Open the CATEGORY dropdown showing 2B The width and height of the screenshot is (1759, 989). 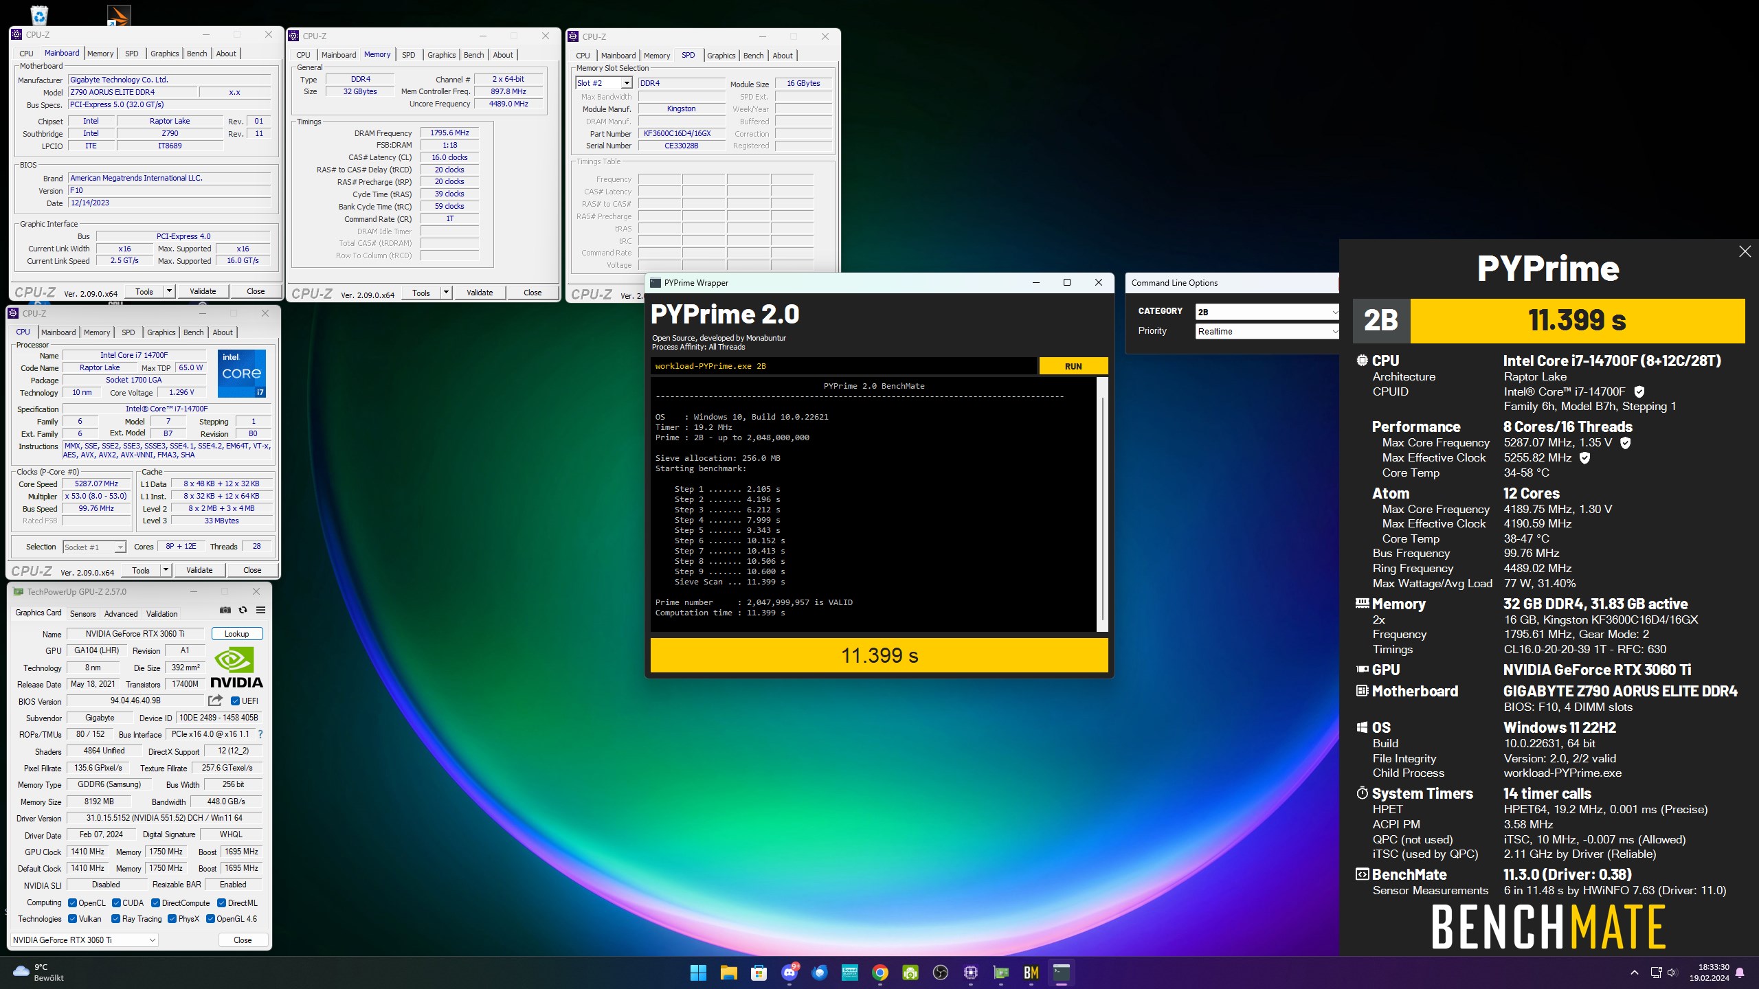(x=1267, y=312)
